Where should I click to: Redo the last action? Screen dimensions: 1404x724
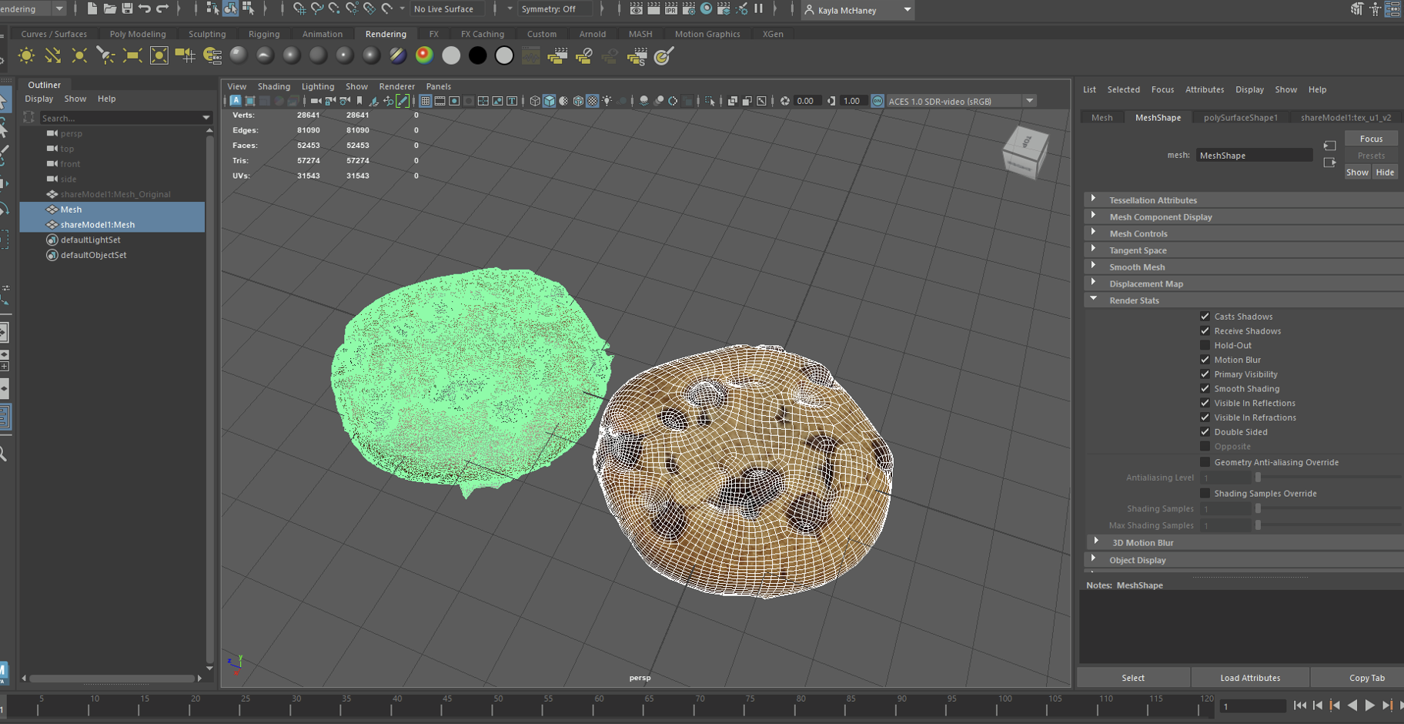162,8
